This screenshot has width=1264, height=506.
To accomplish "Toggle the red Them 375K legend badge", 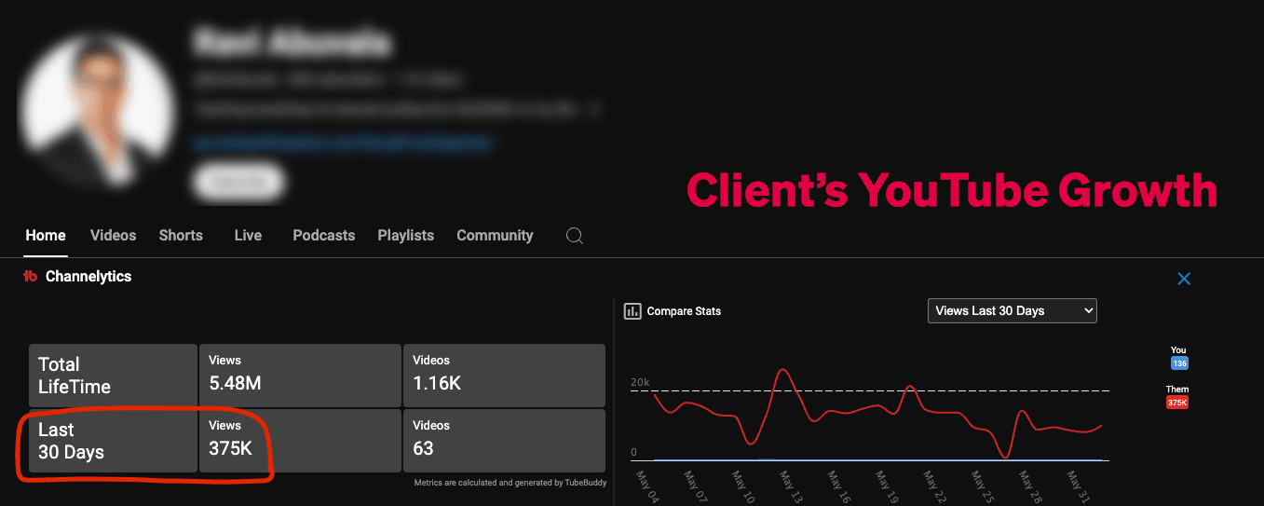I will pyautogui.click(x=1177, y=403).
